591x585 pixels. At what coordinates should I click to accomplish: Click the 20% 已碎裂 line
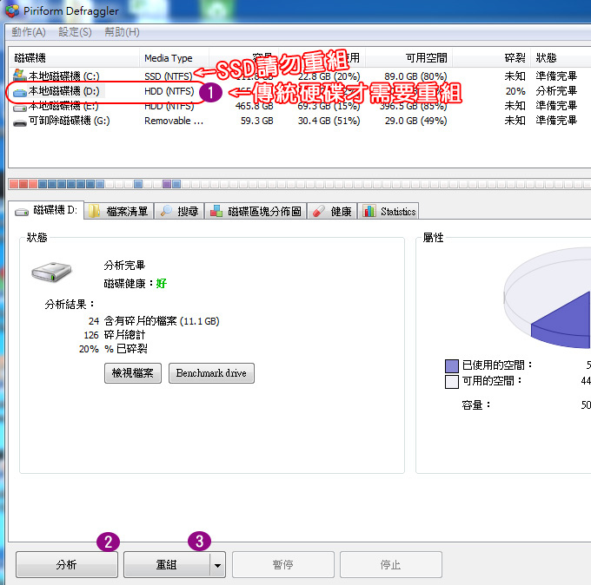[113, 349]
